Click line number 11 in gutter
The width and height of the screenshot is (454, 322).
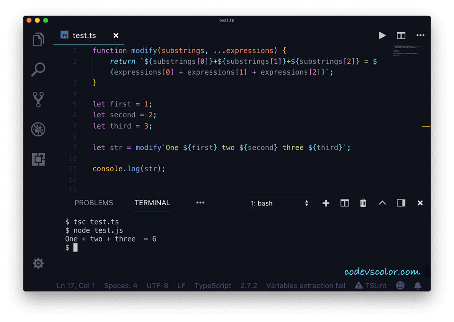click(73, 169)
